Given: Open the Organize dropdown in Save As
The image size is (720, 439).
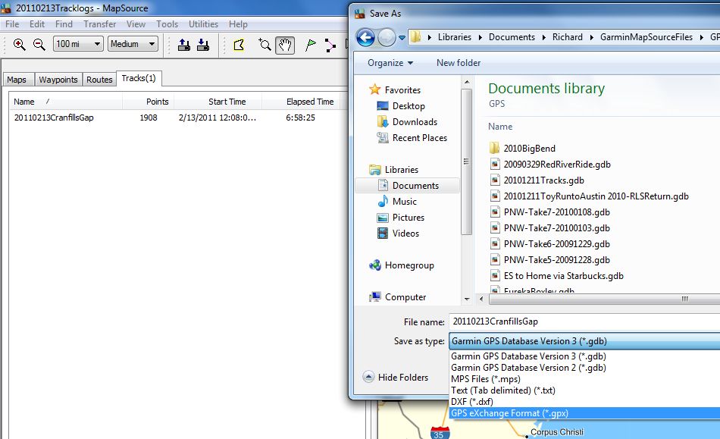Looking at the screenshot, I should click(x=390, y=62).
